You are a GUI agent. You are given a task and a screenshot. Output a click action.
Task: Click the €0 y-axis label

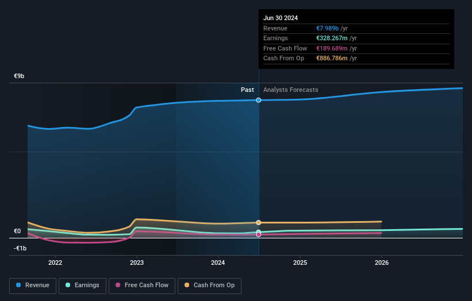point(17,231)
